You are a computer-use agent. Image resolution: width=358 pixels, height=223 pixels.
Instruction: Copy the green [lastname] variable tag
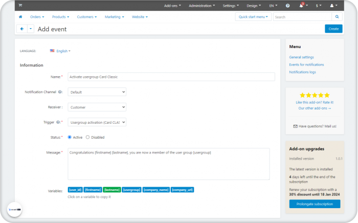pos(112,190)
